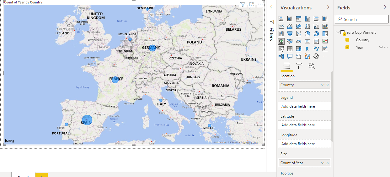Select the Scatter chart visual
Screen dimensions: 390x177
pos(299,34)
